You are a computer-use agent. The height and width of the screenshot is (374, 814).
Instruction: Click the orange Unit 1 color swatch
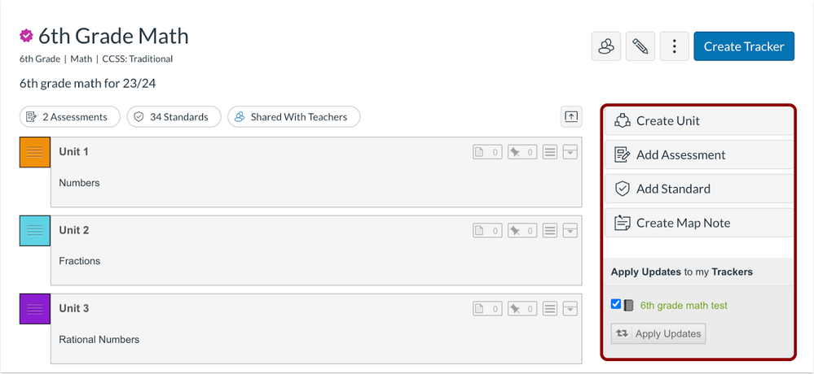click(35, 152)
